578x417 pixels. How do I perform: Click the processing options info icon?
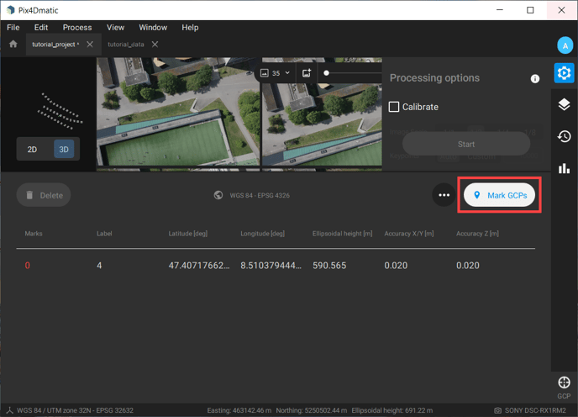click(535, 78)
